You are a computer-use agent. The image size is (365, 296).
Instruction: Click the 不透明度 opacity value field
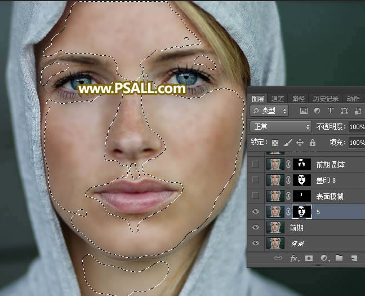pyautogui.click(x=356, y=127)
